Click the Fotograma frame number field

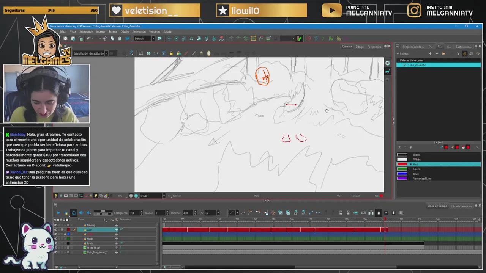134,213
